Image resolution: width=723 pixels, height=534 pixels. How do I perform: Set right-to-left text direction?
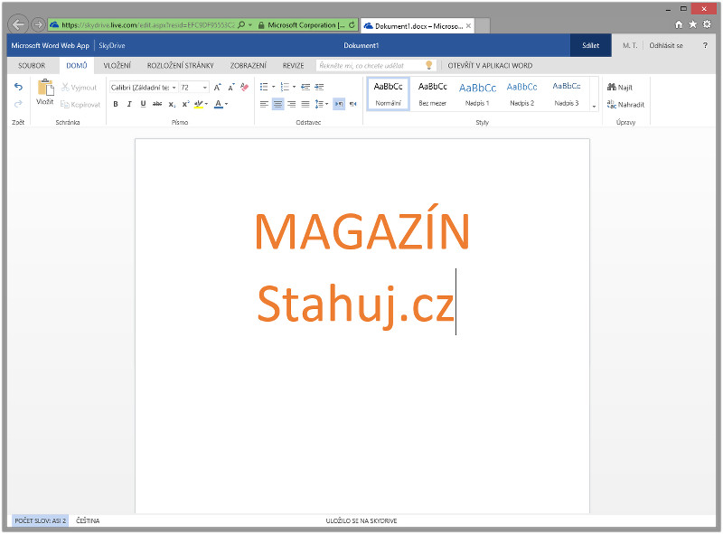[x=352, y=104]
